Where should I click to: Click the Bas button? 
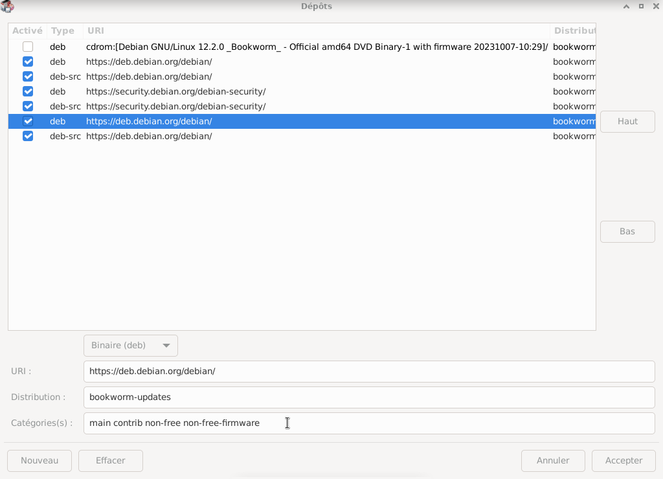627,232
